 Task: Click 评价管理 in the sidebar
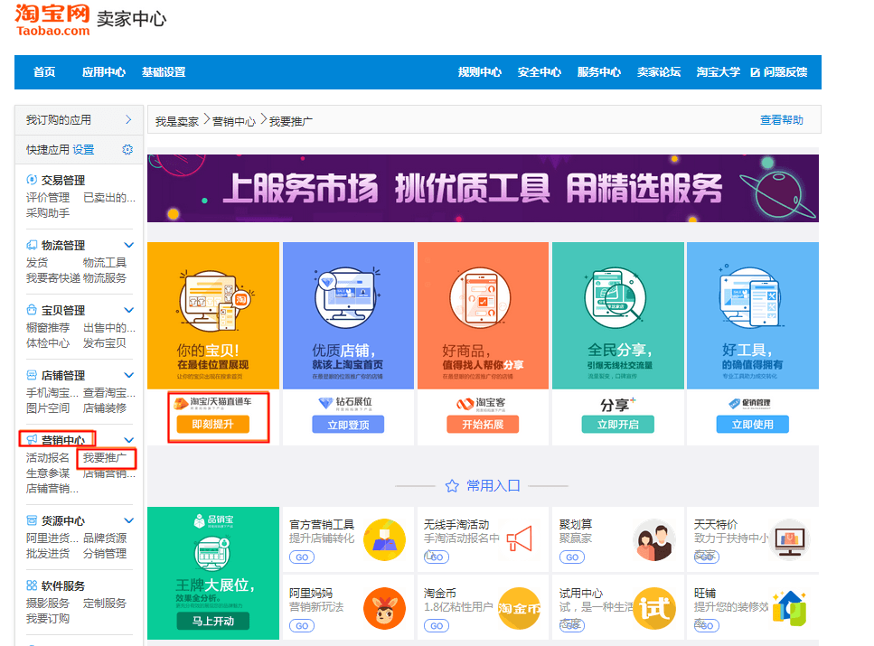(48, 197)
